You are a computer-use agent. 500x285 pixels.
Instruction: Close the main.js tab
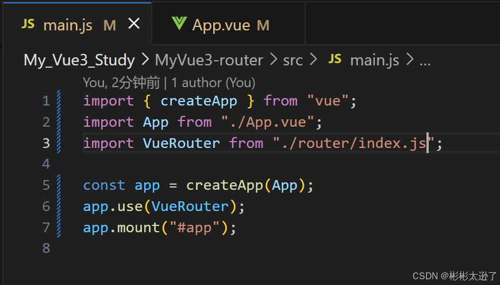pos(134,24)
